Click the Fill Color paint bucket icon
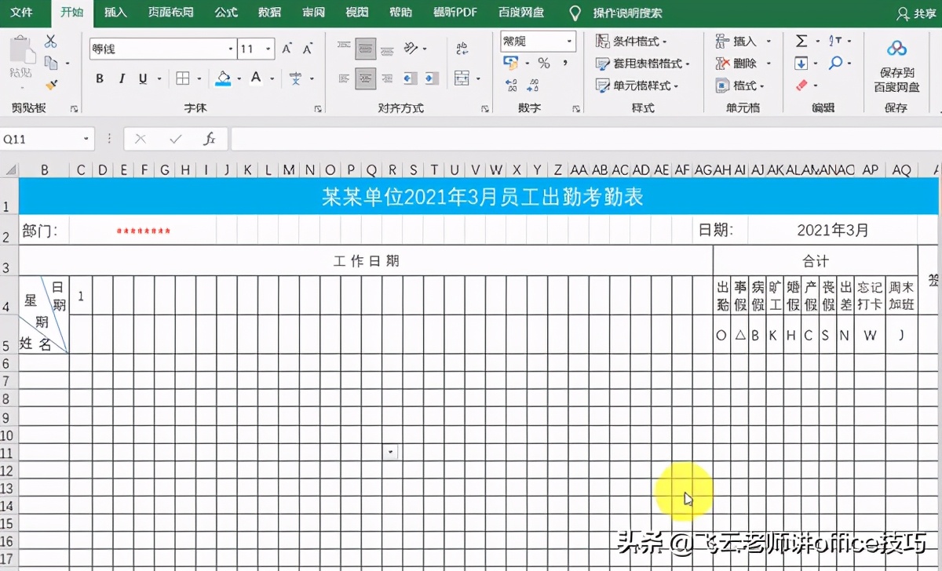 coord(225,78)
